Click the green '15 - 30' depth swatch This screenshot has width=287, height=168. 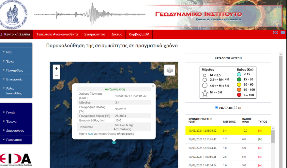click(239, 79)
